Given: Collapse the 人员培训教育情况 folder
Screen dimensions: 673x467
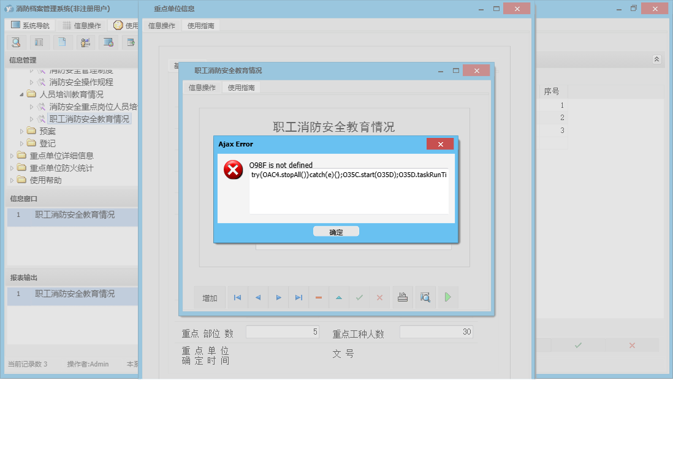Looking at the screenshot, I should 21,94.
